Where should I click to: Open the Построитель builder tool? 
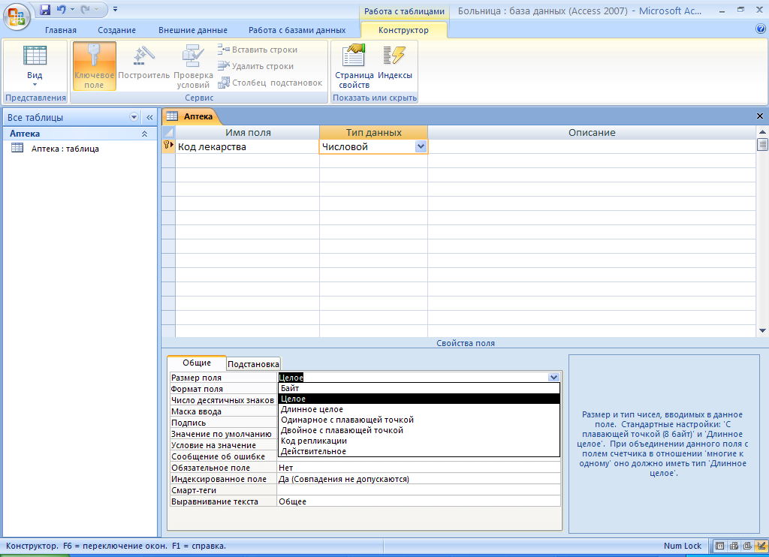pos(143,64)
